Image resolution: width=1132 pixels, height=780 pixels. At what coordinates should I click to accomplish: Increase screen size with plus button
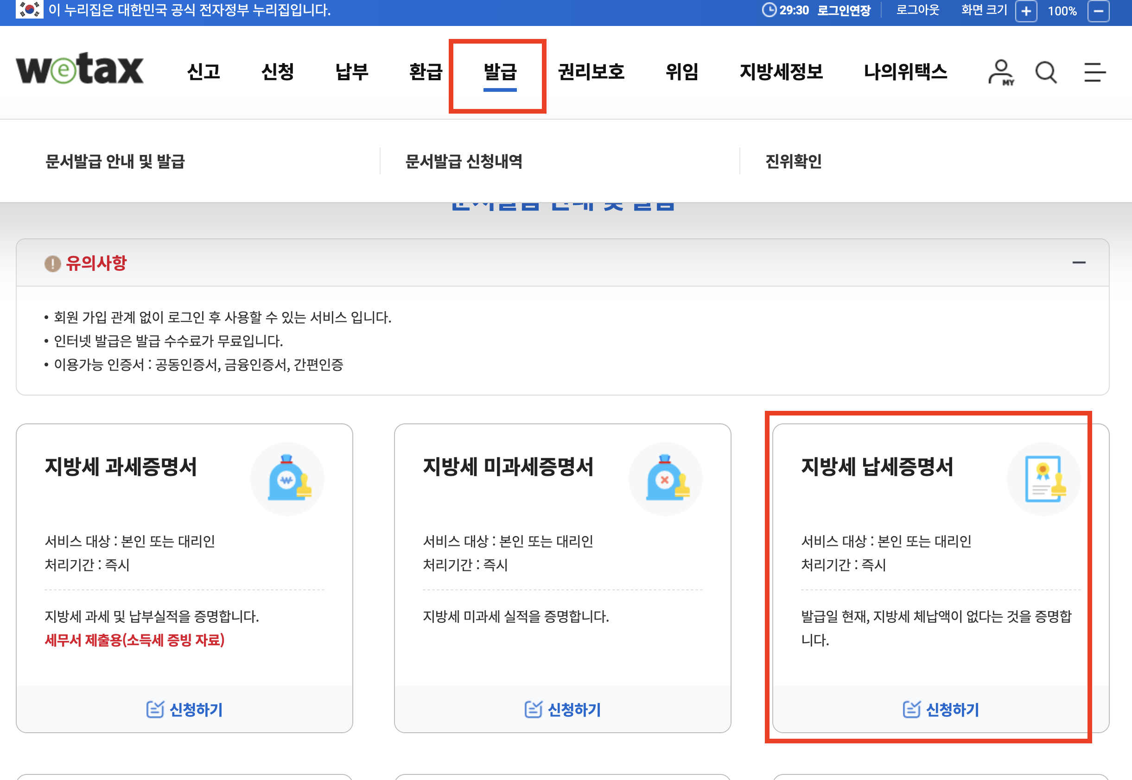(x=1025, y=11)
